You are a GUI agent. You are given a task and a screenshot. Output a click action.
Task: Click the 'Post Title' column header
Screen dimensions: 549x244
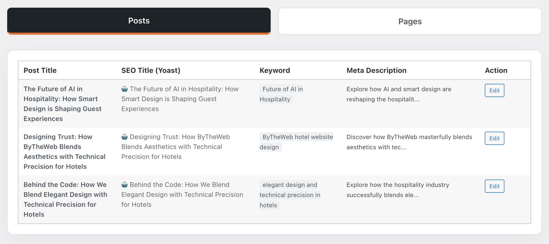(40, 70)
